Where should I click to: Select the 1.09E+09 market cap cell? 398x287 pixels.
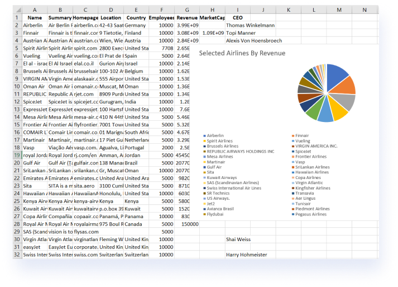click(x=213, y=33)
